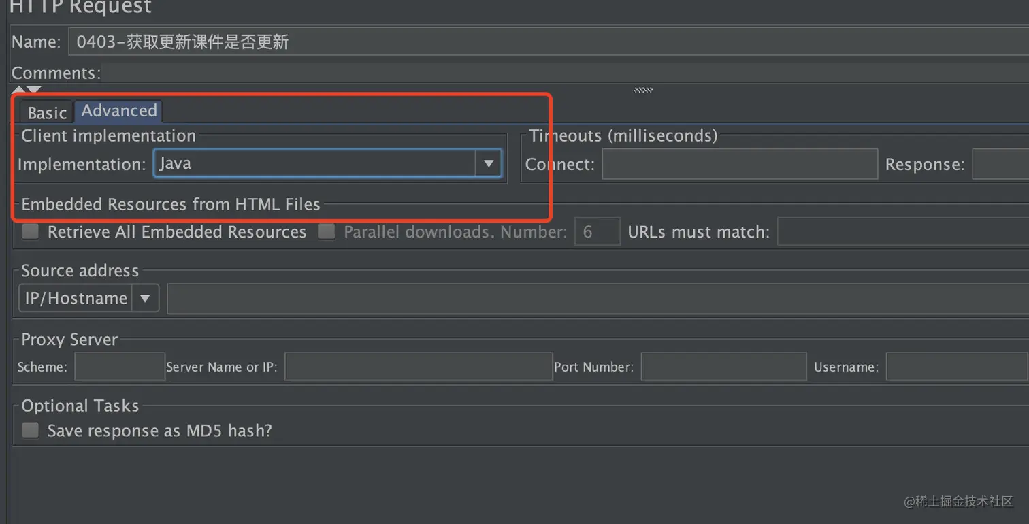Open the Implementation dropdown showing Java
Viewport: 1029px width, 524px height.
[x=327, y=164]
